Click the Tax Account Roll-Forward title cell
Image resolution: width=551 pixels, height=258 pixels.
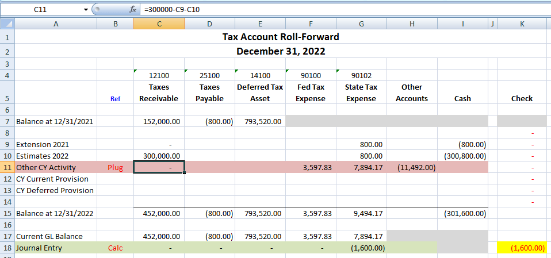tap(281, 37)
